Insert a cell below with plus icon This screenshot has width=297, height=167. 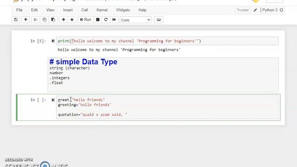26,19
